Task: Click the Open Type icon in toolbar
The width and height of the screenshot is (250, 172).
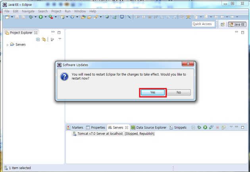Action: pos(83,17)
